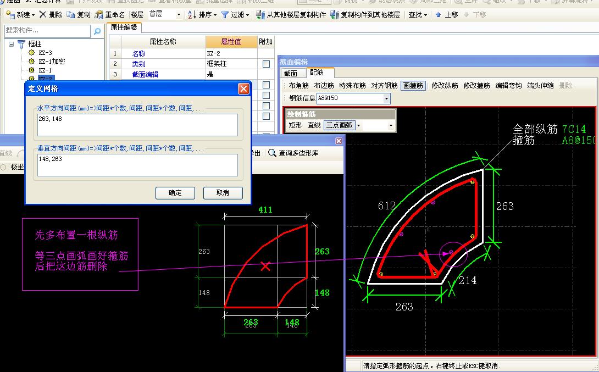Select the 属性编辑 tab
The height and width of the screenshot is (372, 599).
[x=124, y=27]
